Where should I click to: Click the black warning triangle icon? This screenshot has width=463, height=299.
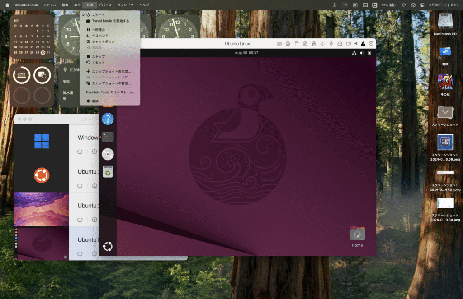tap(363, 44)
